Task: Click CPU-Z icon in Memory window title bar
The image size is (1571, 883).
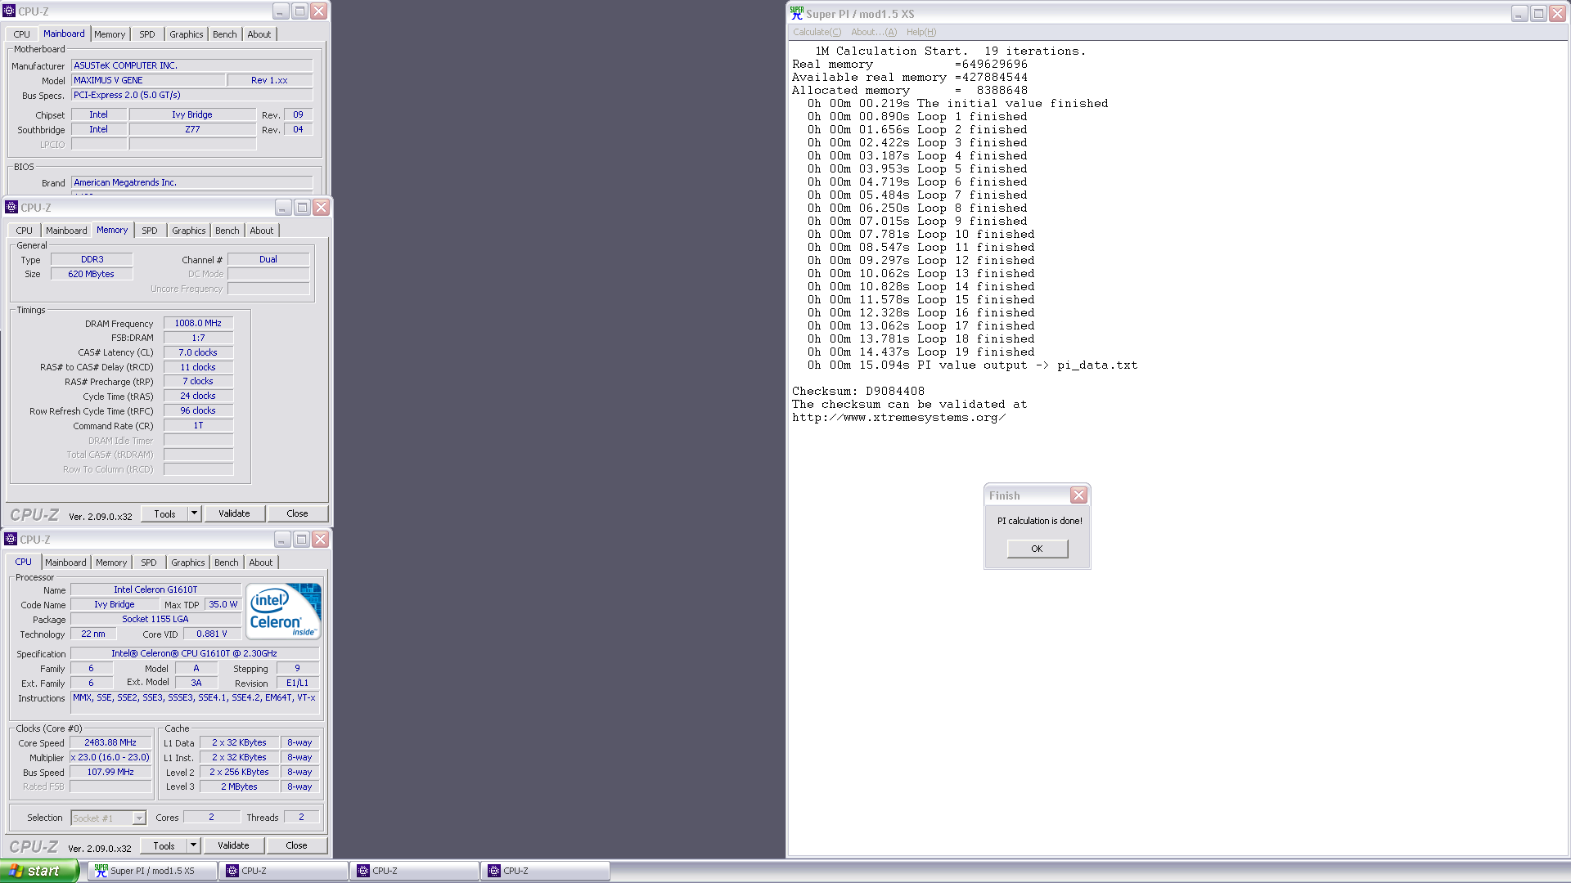Action: pyautogui.click(x=11, y=207)
